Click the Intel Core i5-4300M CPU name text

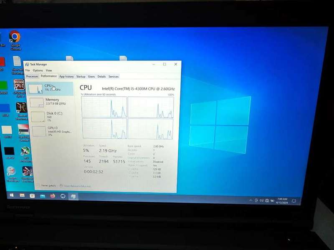coord(138,89)
